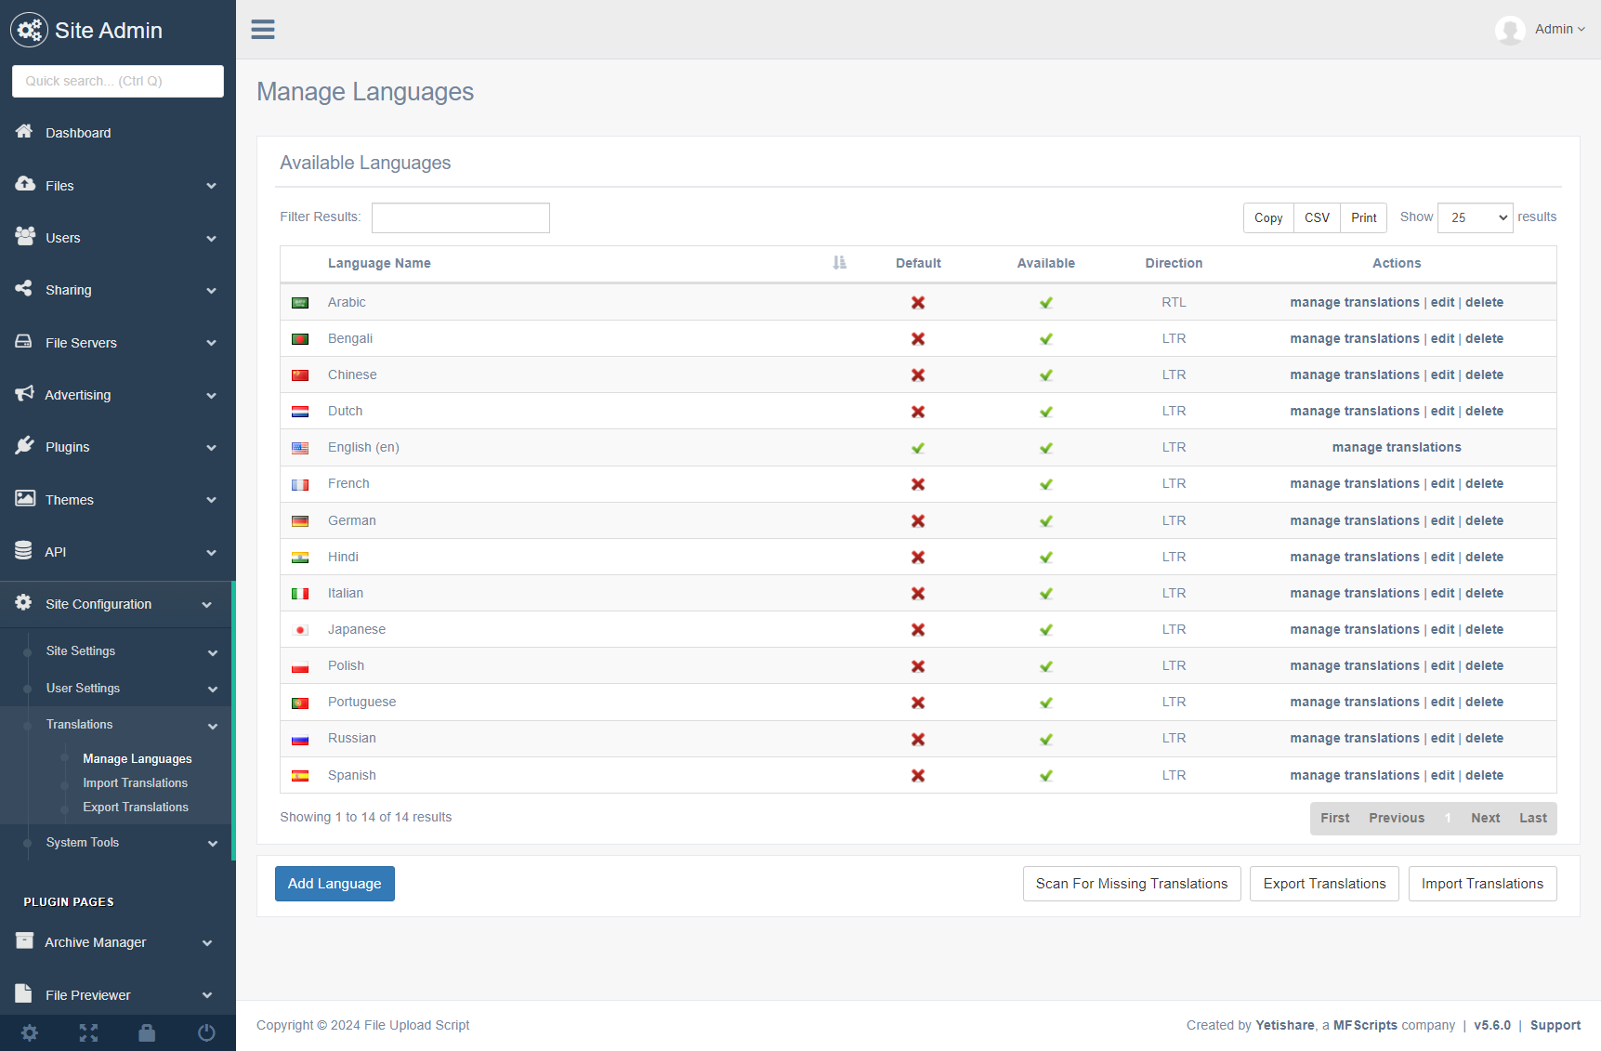The height and width of the screenshot is (1051, 1601).
Task: Click the green default checkmark for English
Action: pos(917,448)
